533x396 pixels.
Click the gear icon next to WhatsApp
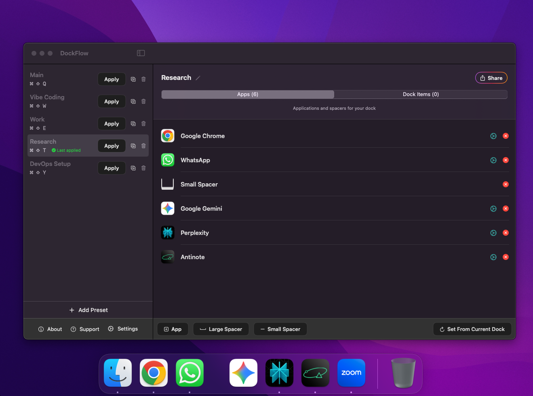(x=493, y=160)
